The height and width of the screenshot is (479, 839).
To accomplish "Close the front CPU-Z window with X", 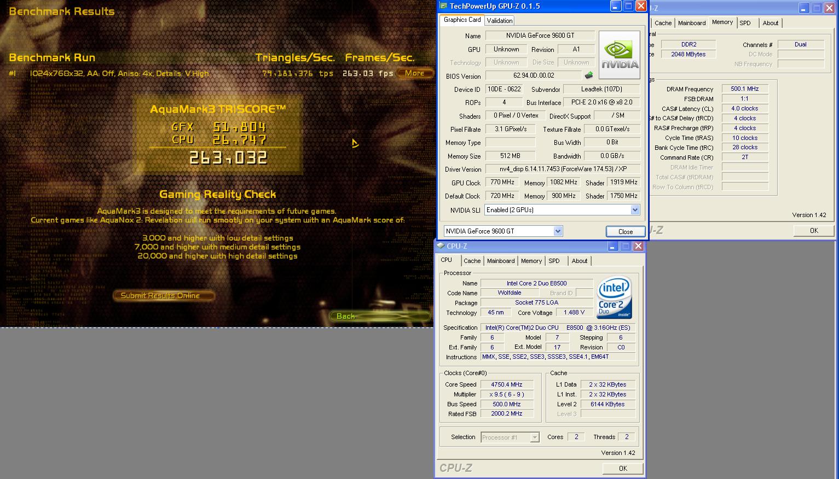I will pyautogui.click(x=638, y=247).
